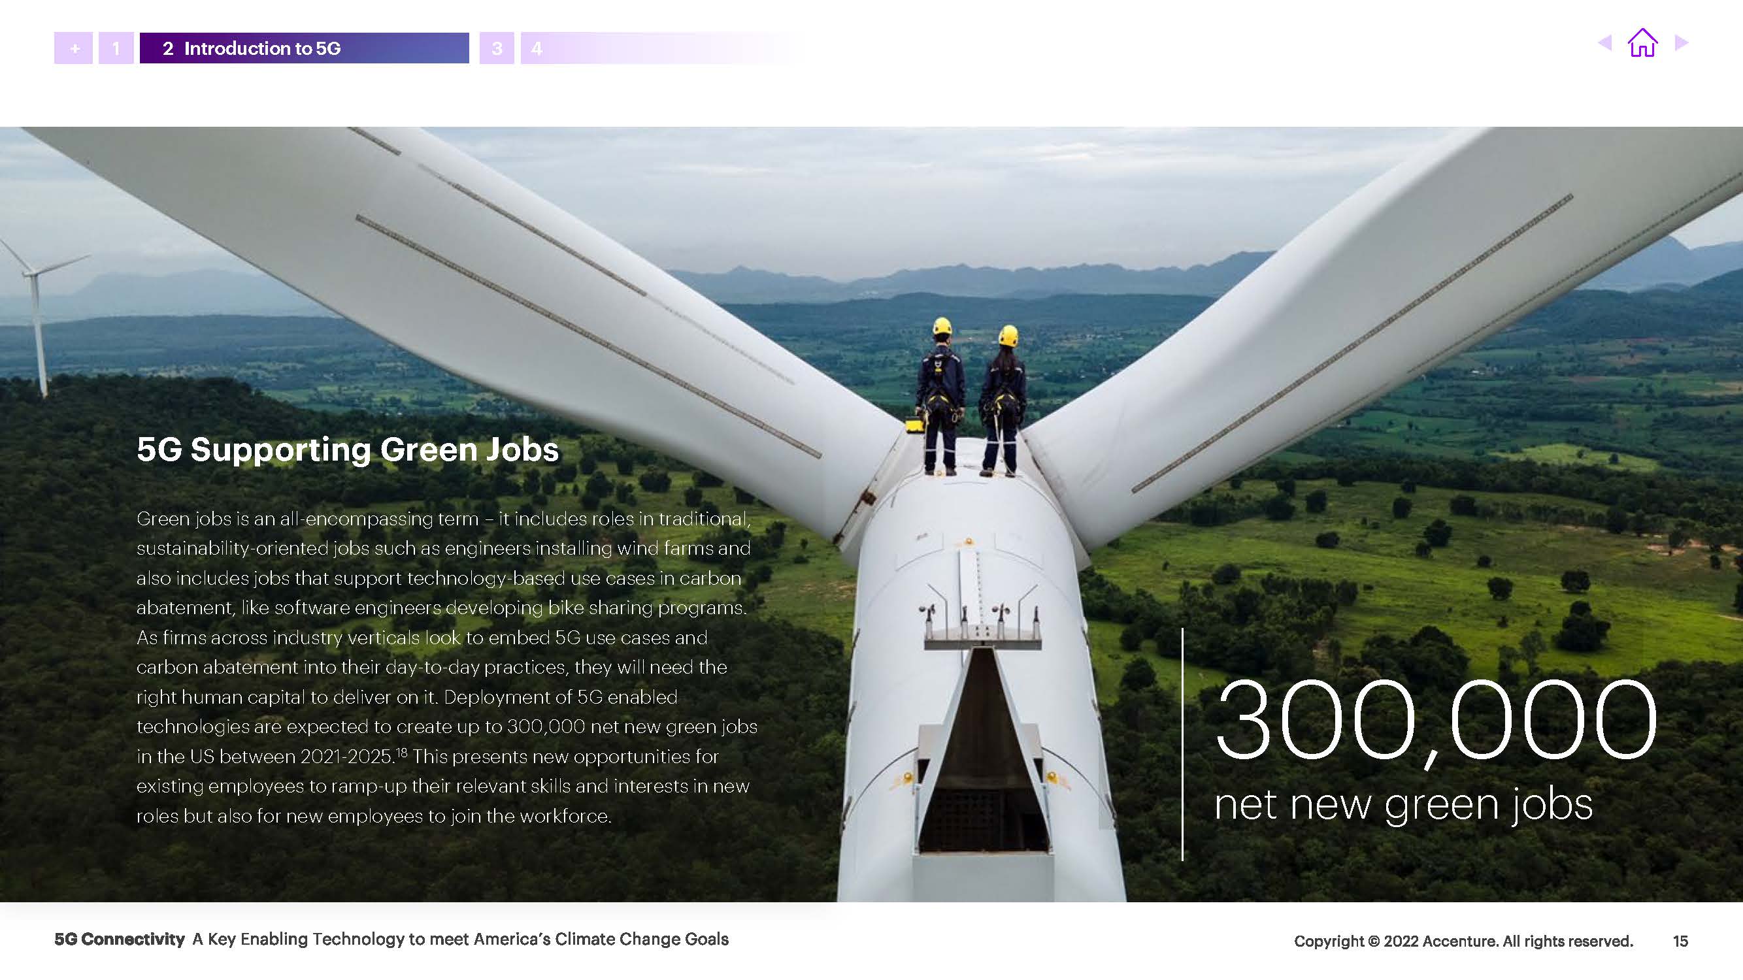1743x980 pixels.
Task: Click the Accenture copyright notice
Action: [1463, 941]
